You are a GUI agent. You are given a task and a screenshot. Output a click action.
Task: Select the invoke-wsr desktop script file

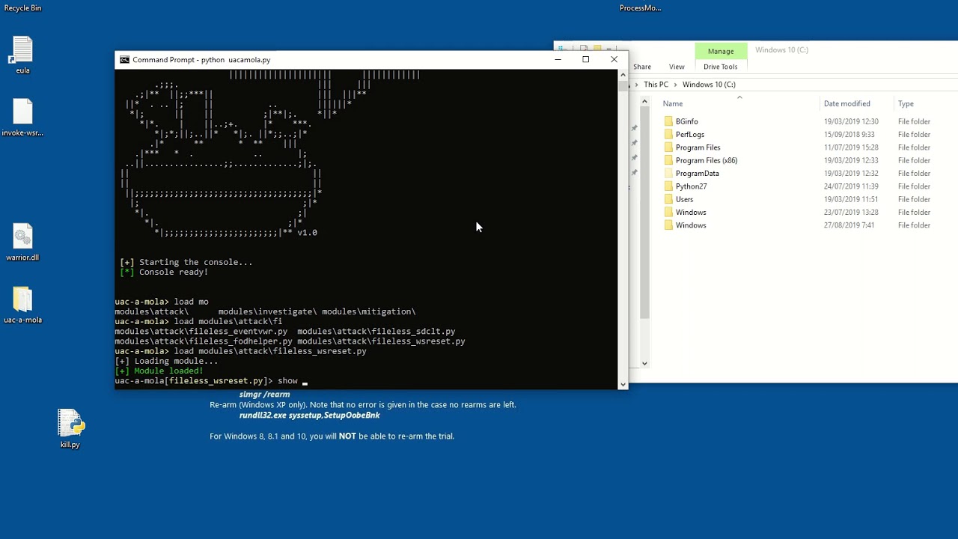pos(22,118)
